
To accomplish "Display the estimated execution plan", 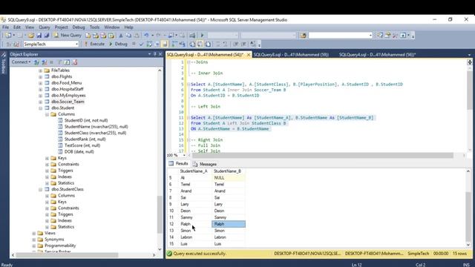I will click(149, 44).
